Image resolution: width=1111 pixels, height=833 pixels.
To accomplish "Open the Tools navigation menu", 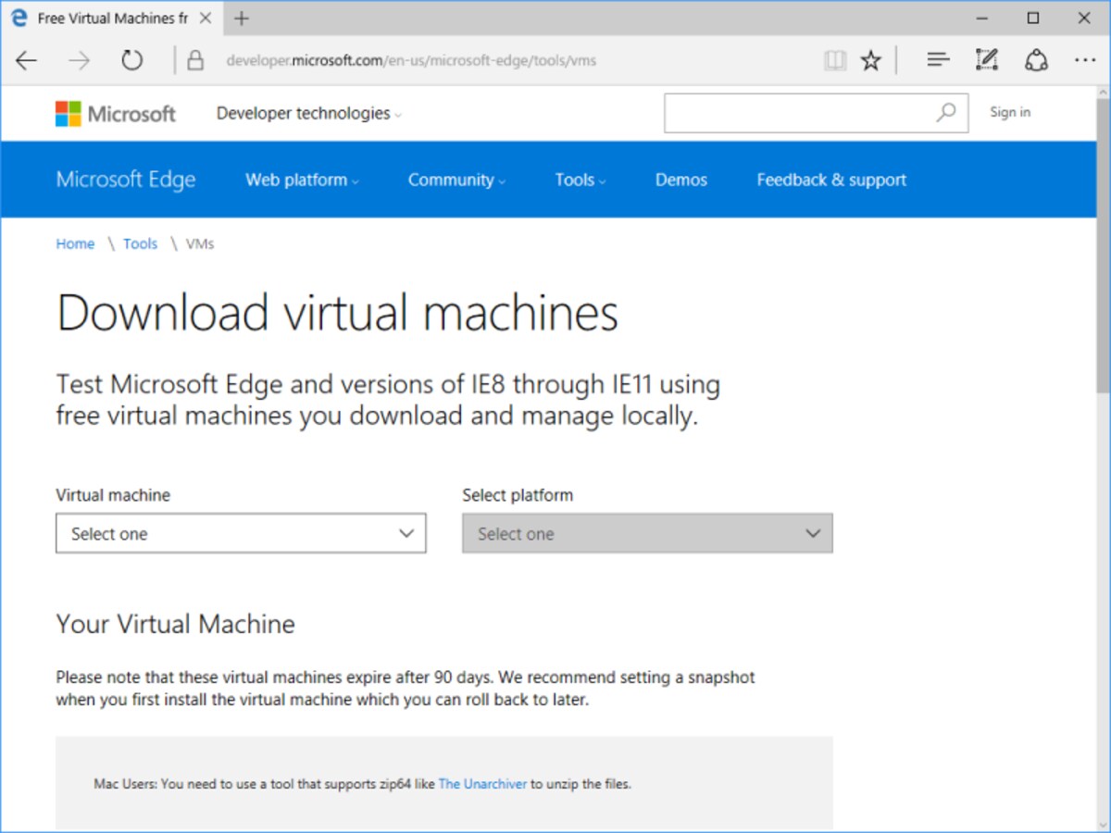I will (x=580, y=180).
